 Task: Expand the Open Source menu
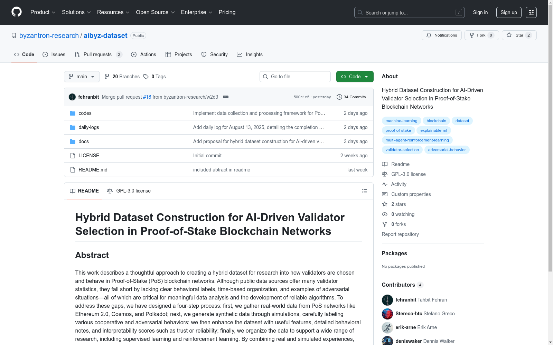156,12
